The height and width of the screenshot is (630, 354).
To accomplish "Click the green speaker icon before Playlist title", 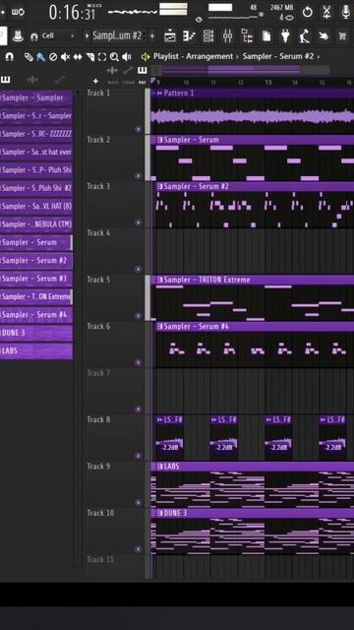I will coord(146,57).
